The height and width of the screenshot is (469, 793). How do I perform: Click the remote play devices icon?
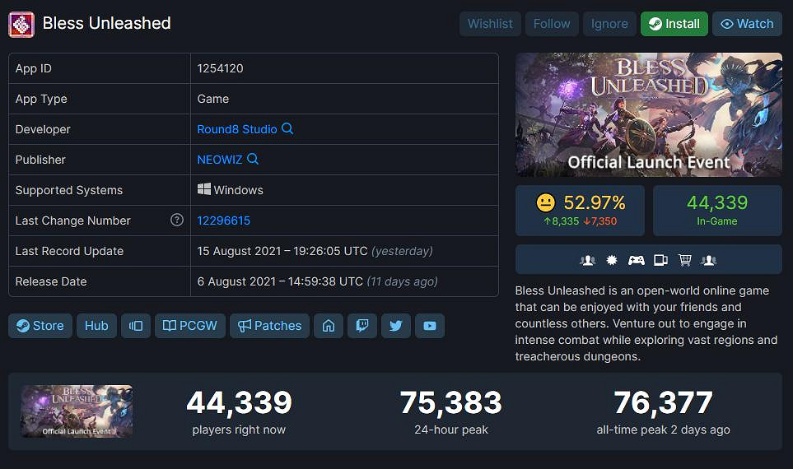pos(660,260)
